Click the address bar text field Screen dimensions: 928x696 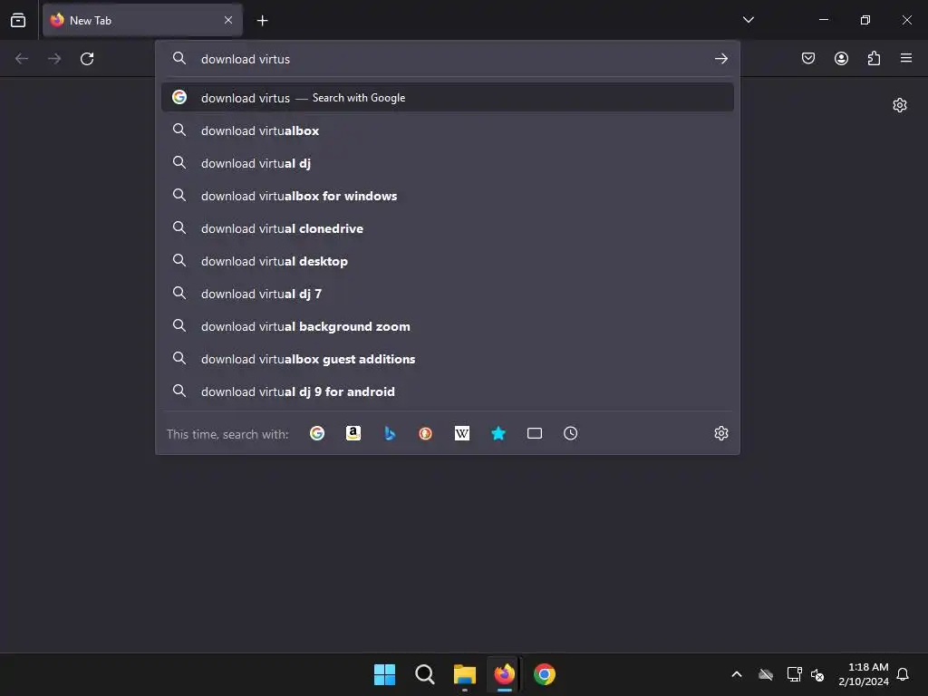coord(449,59)
